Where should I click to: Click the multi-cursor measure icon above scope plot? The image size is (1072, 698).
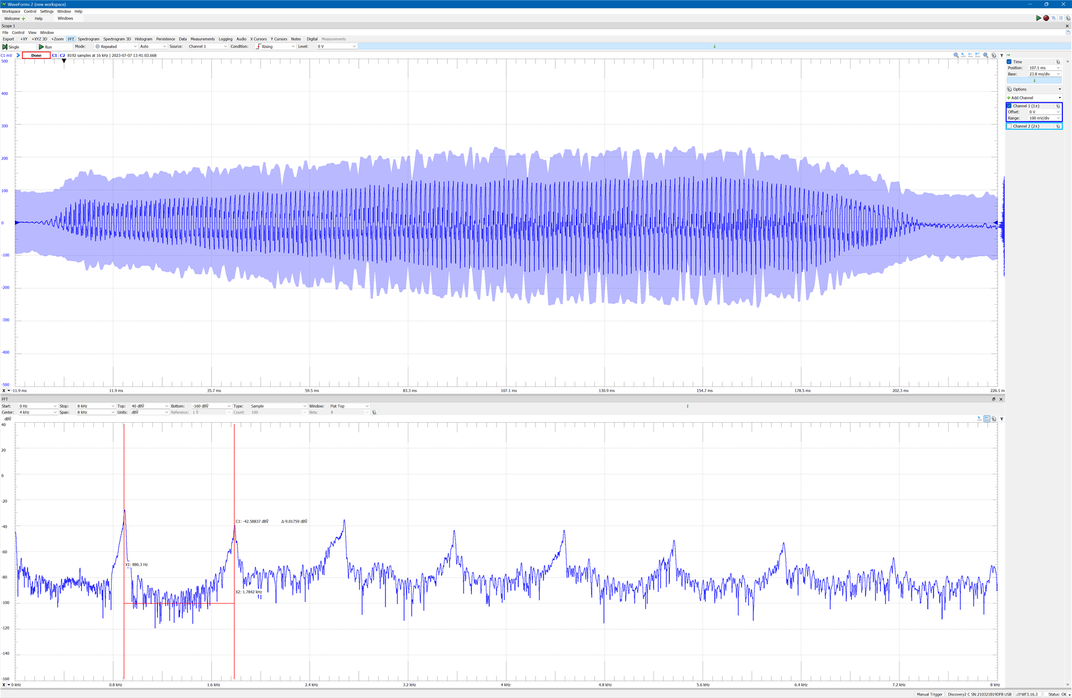pyautogui.click(x=978, y=55)
